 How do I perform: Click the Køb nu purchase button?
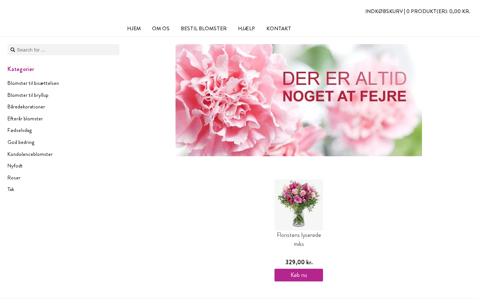point(299,275)
